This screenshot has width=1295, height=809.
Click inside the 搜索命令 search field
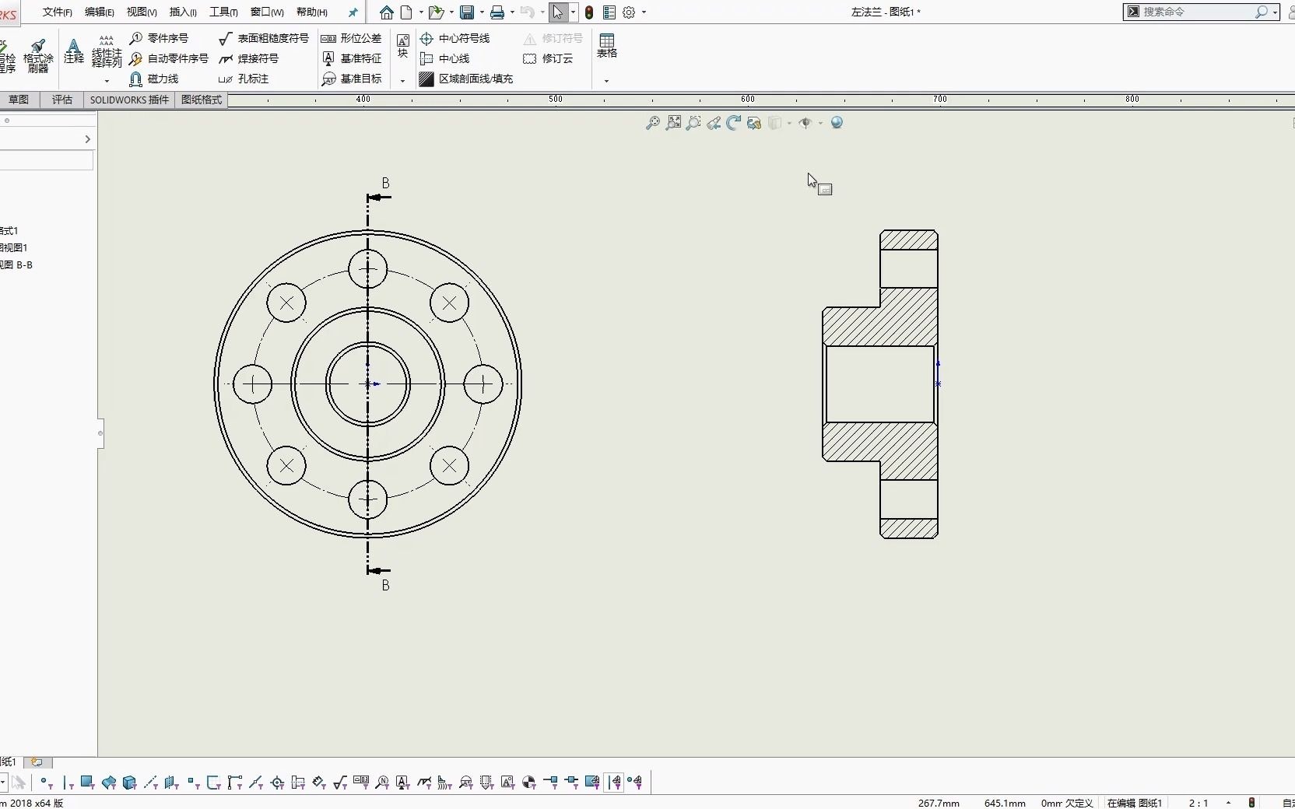[1198, 12]
